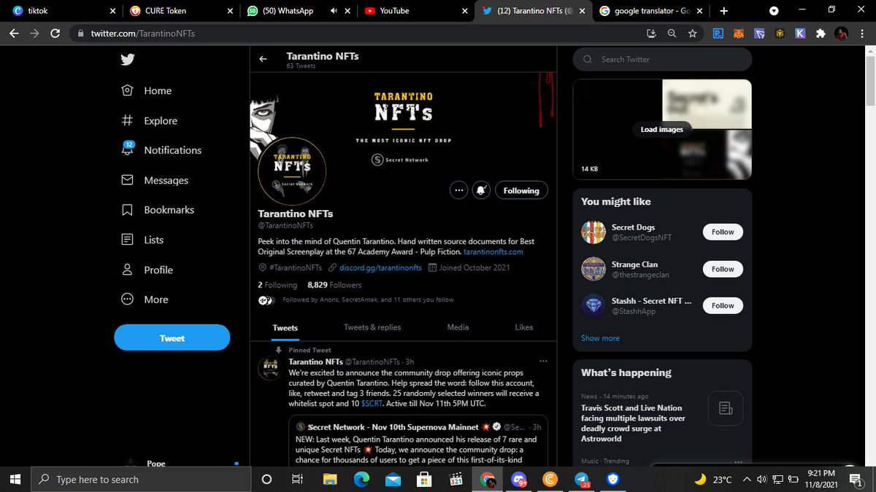Click the blue Tweet button
Viewport: 876px width, 492px height.
click(x=172, y=337)
